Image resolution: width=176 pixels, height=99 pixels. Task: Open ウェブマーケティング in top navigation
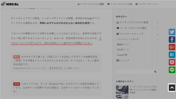coord(146,4)
